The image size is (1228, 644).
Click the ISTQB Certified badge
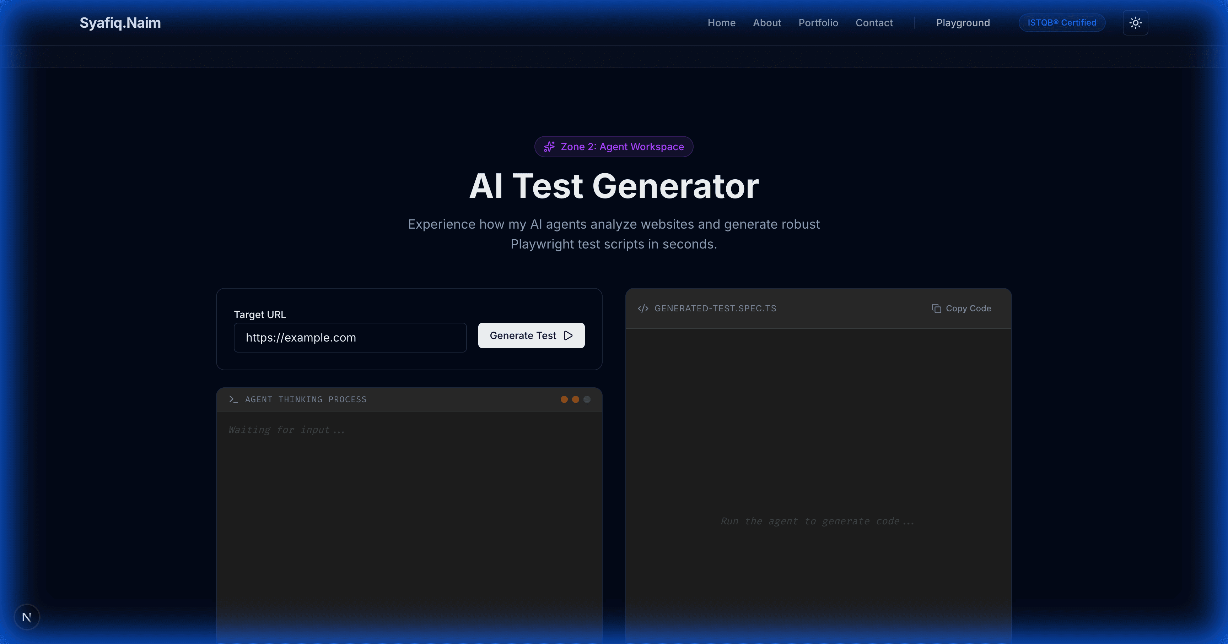[x=1062, y=22]
